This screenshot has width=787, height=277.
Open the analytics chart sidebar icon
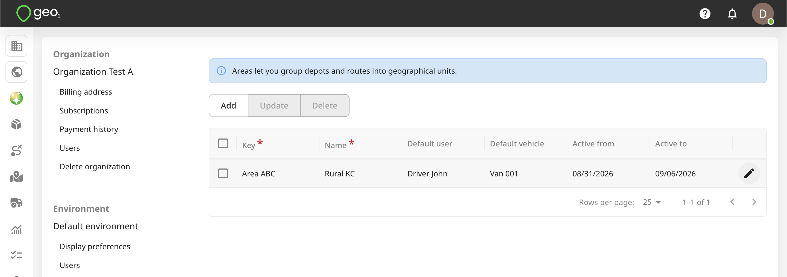pyautogui.click(x=16, y=229)
